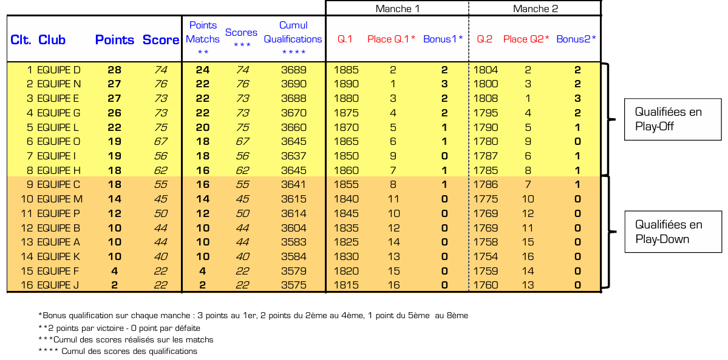The width and height of the screenshot is (728, 360).
Task: Click the 'EQUIPE A' club cell
Action: (59, 242)
